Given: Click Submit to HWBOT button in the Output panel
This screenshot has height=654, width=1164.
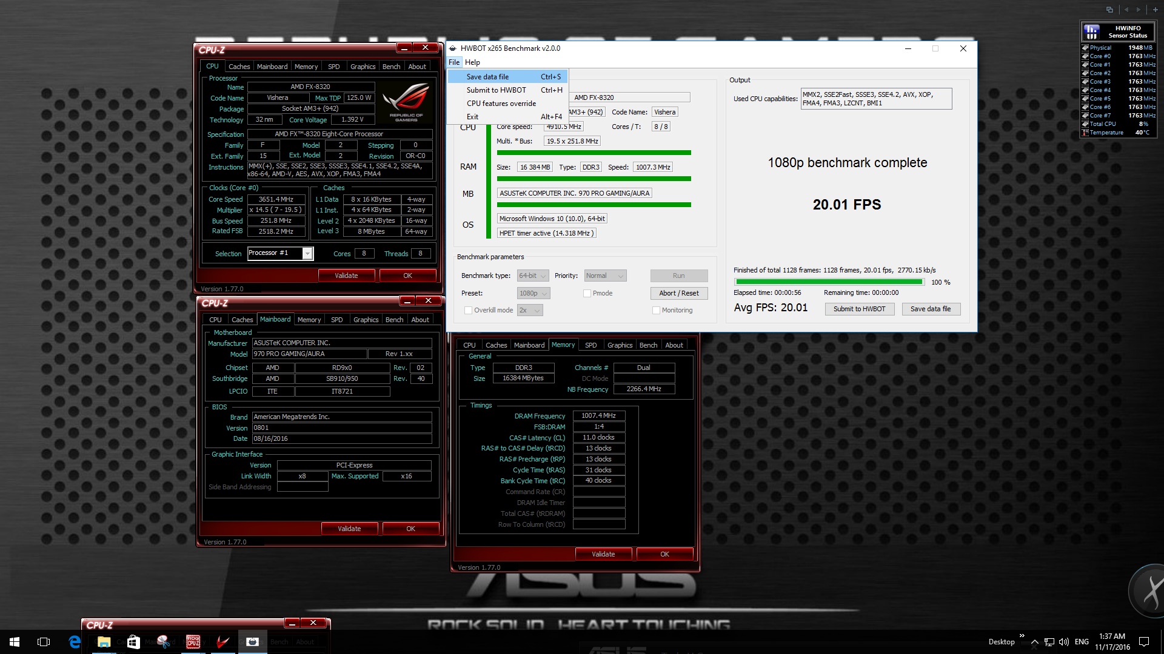Looking at the screenshot, I should (x=859, y=309).
